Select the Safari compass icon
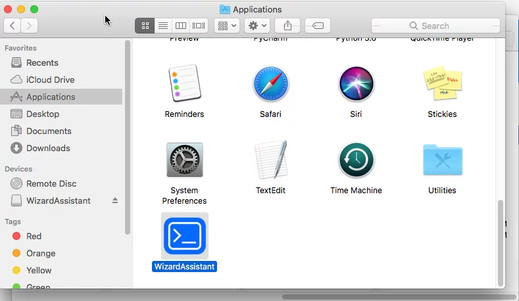 (x=270, y=83)
